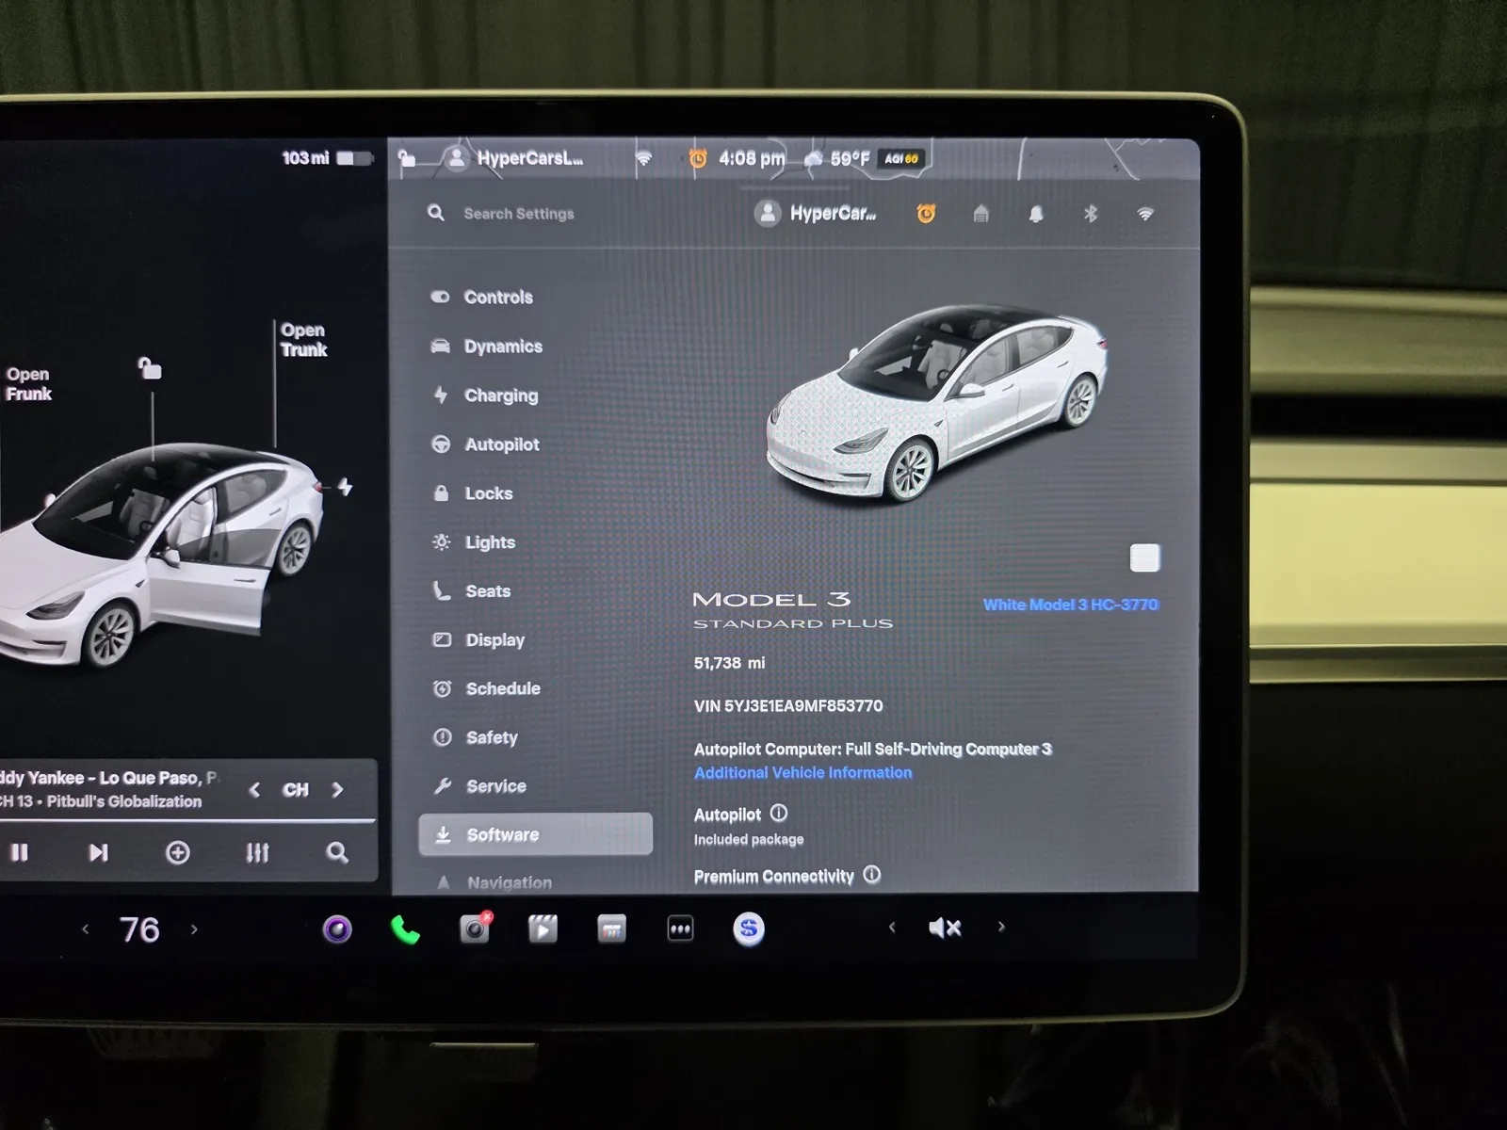Open the dashcam camera icon
1507x1130 pixels.
click(475, 929)
